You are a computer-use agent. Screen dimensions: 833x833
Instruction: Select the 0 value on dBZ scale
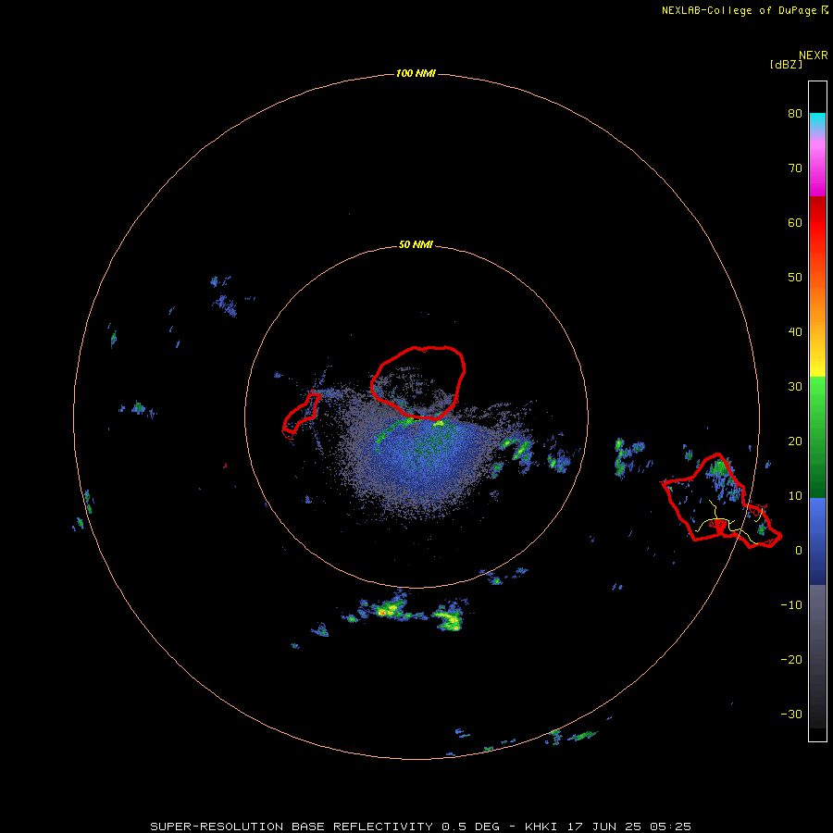click(799, 551)
